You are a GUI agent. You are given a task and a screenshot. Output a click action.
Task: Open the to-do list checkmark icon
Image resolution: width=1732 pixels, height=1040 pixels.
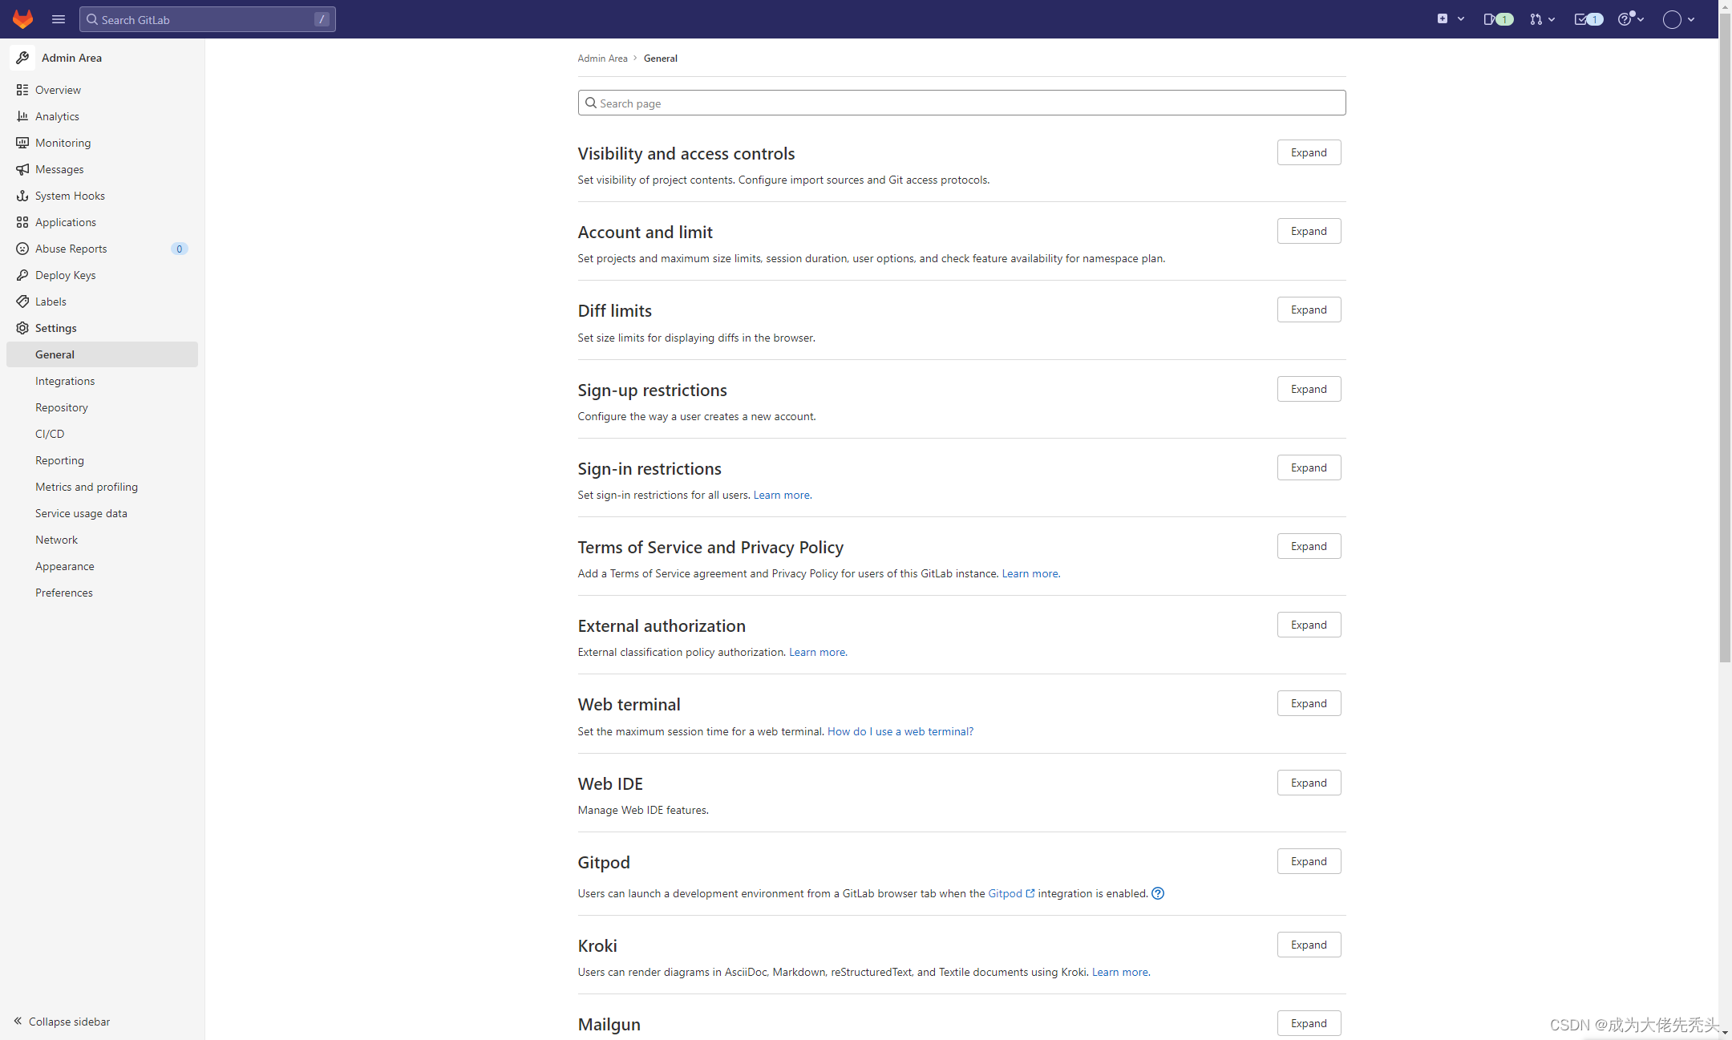(1588, 19)
